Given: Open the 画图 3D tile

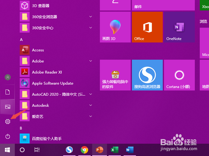Looking at the screenshot, I should pyautogui.click(x=115, y=27).
